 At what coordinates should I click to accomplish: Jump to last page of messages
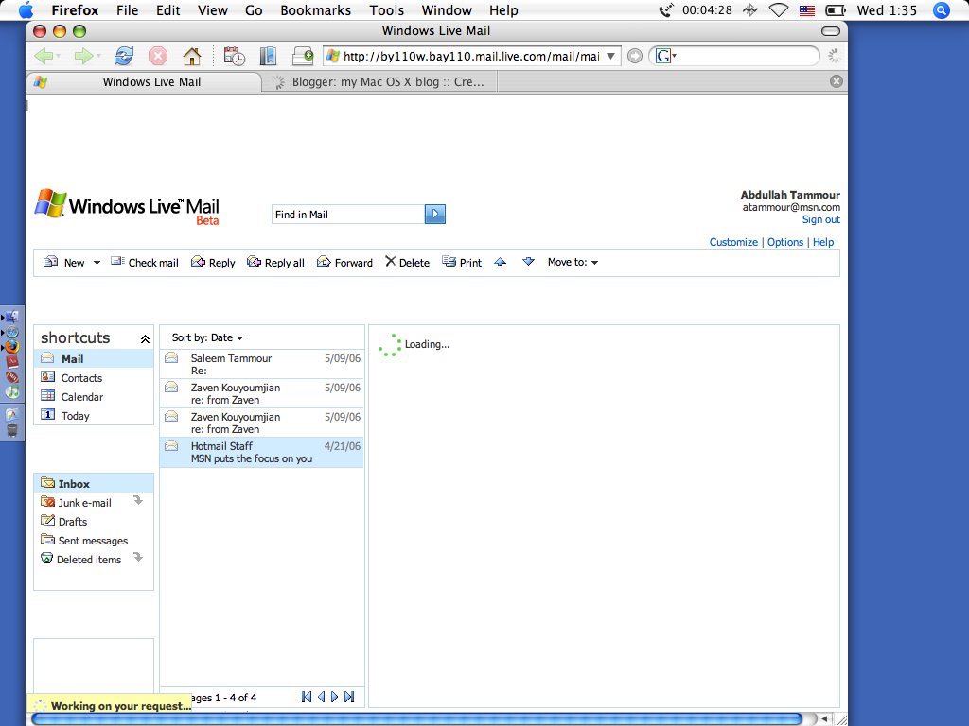click(x=349, y=697)
